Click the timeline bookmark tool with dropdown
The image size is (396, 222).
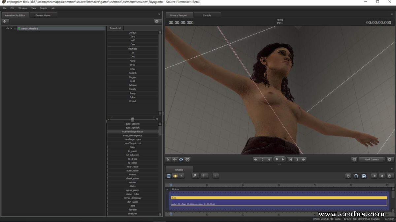[x=195, y=176]
